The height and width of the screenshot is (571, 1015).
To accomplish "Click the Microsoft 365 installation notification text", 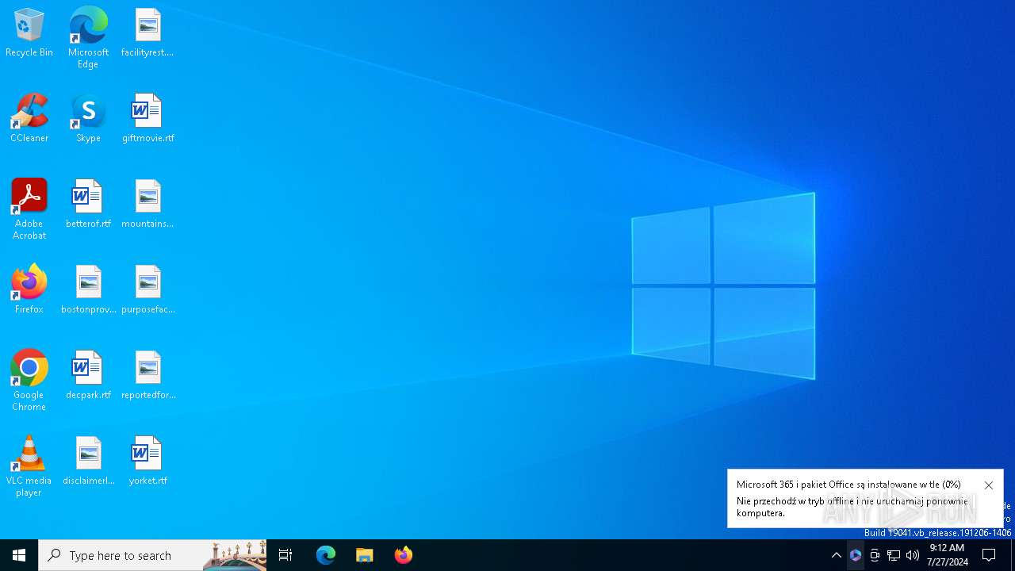I will [852, 499].
